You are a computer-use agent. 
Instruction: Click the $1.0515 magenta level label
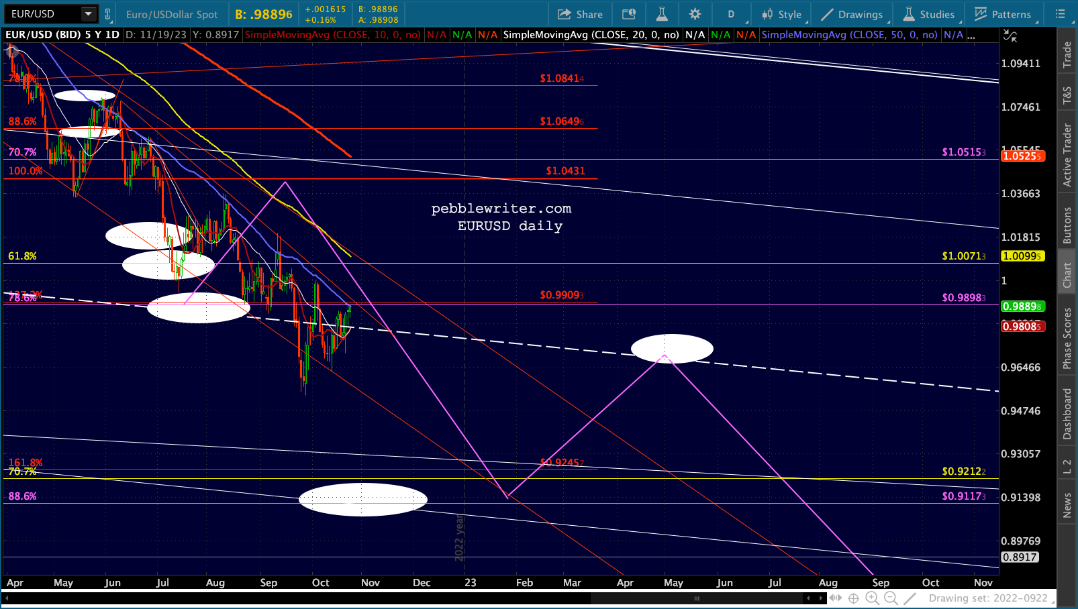tap(964, 152)
